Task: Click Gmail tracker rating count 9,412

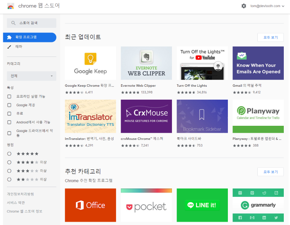Action: [257, 92]
